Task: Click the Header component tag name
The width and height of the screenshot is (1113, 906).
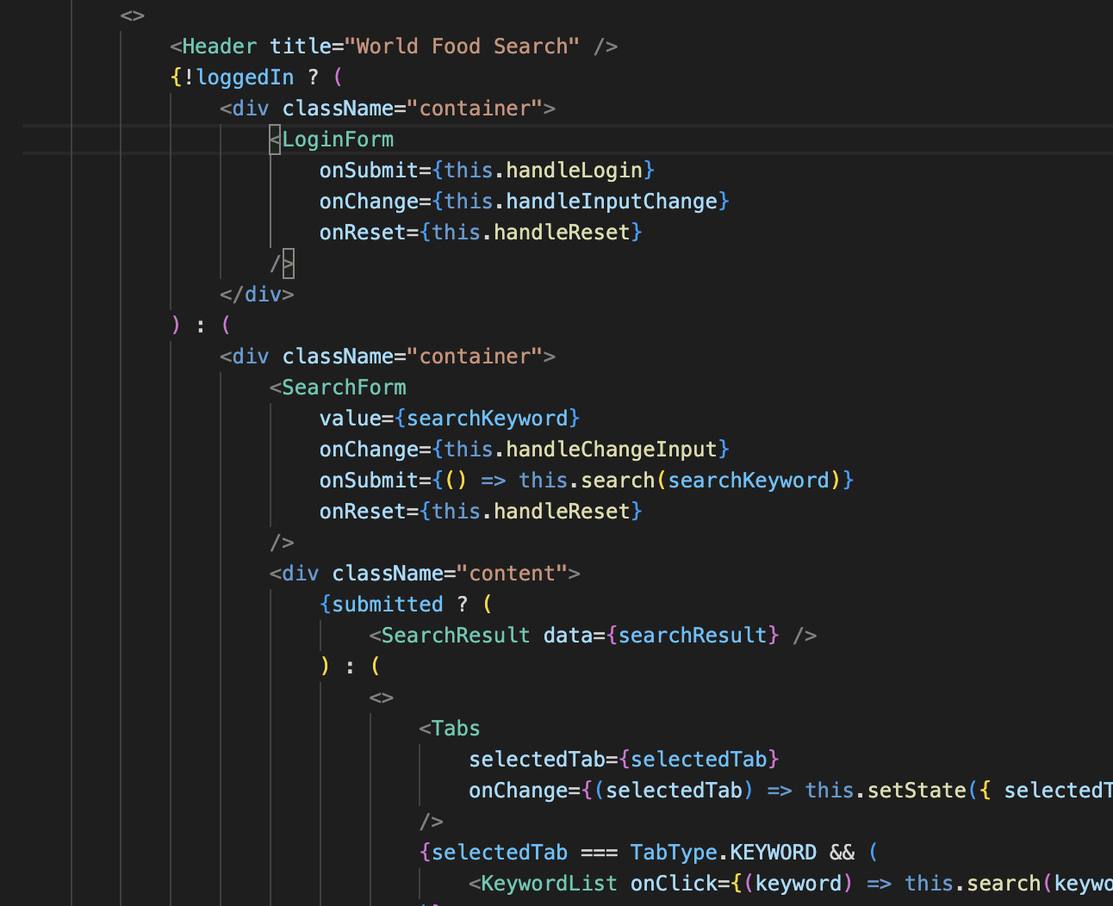Action: [x=220, y=47]
